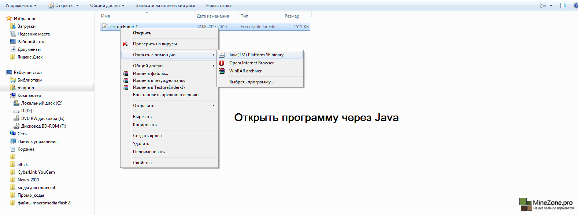Click the Панель управления icon
Image resolution: width=578 pixels, height=215 pixels.
13,142
